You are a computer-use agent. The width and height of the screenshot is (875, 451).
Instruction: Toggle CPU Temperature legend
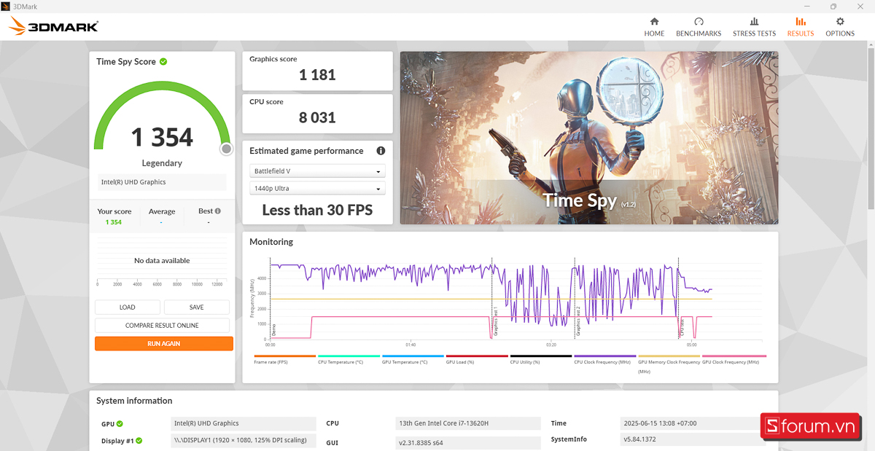349,360
